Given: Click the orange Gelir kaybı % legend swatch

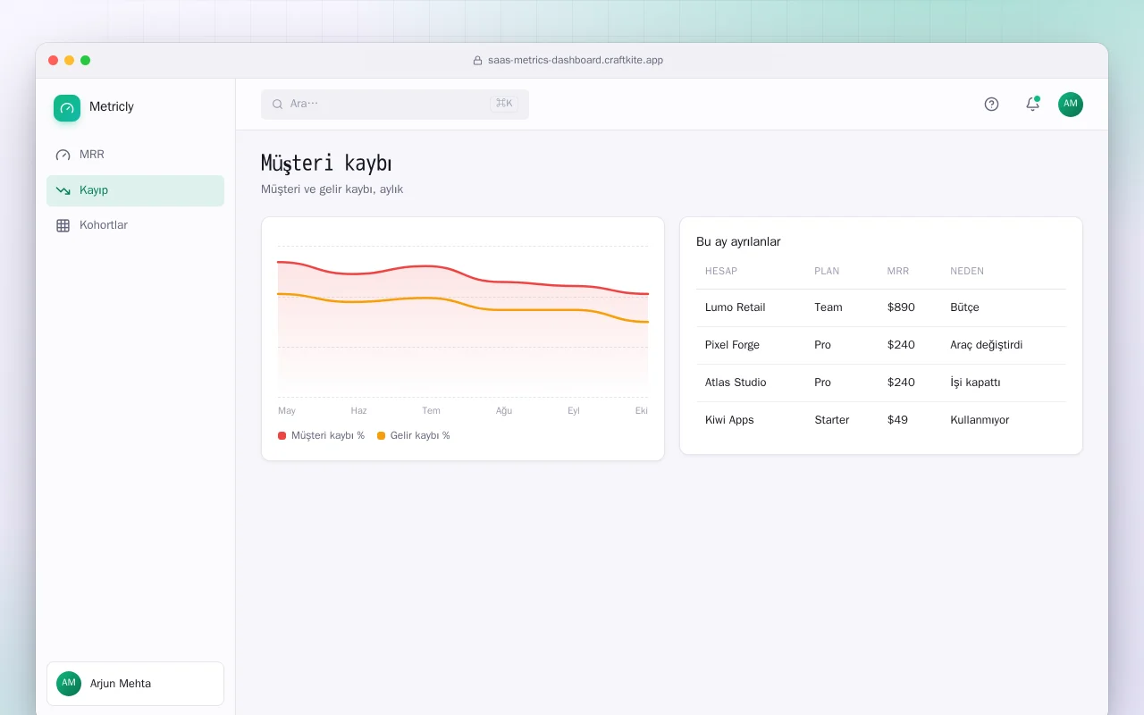Looking at the screenshot, I should point(381,436).
